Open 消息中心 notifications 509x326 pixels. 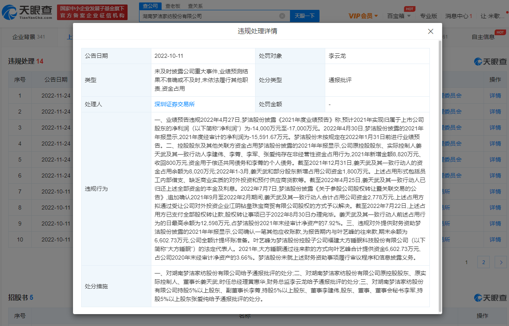pyautogui.click(x=459, y=16)
